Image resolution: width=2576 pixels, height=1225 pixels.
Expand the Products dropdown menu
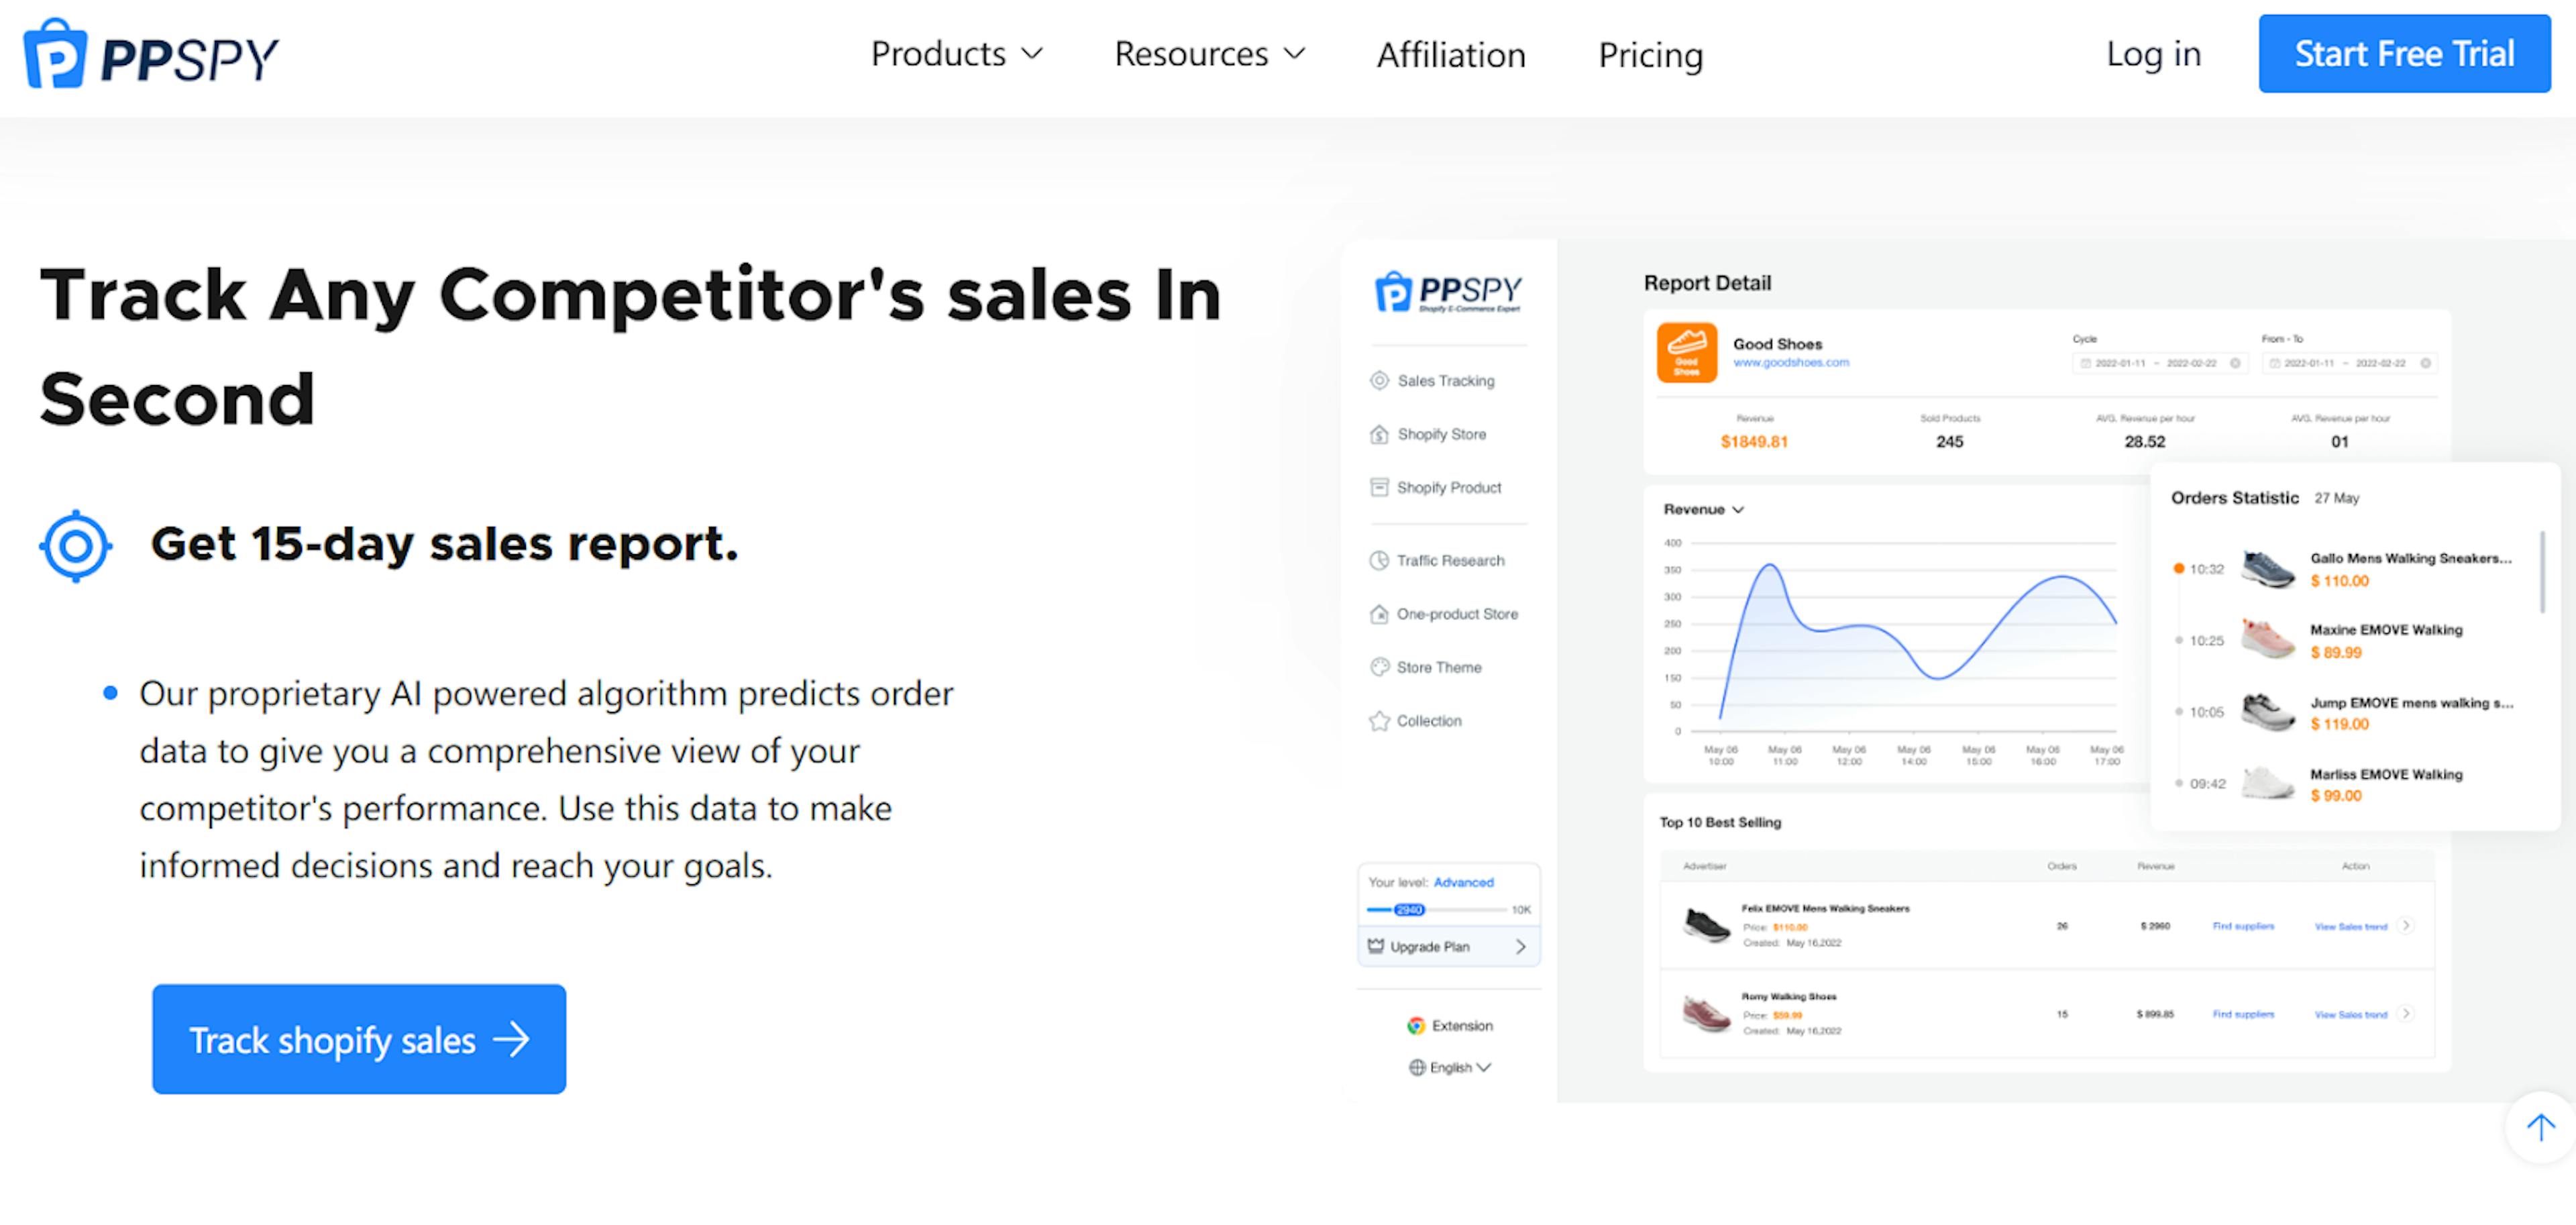(956, 54)
